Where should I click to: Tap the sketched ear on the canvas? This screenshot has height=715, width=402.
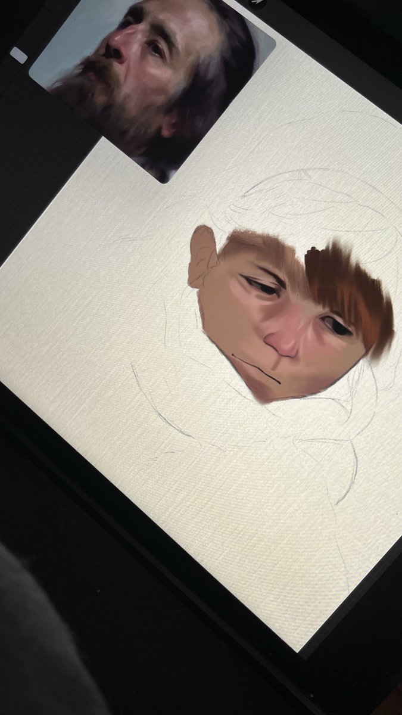tap(204, 257)
